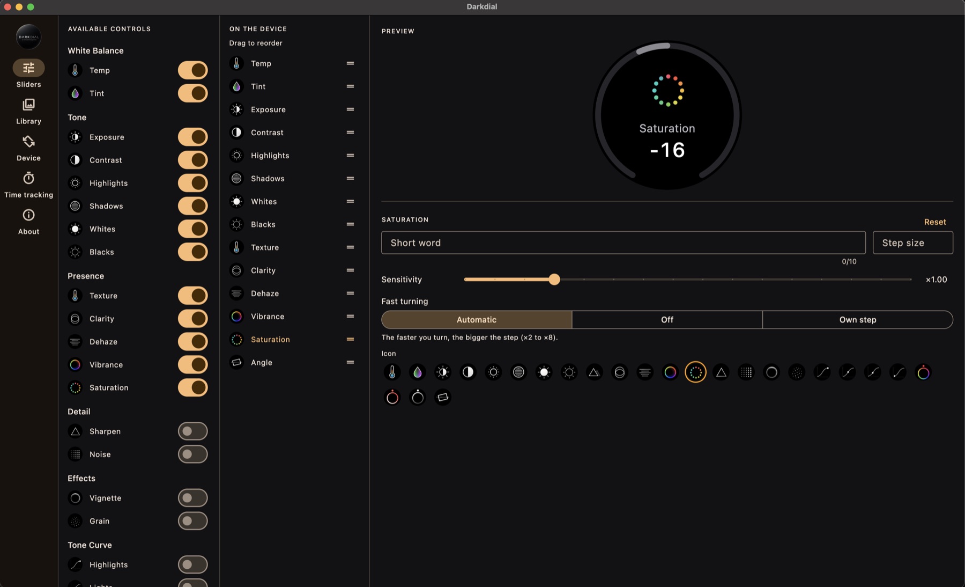Select the currently highlighted saturation icon in picker
The width and height of the screenshot is (965, 587).
pyautogui.click(x=695, y=372)
